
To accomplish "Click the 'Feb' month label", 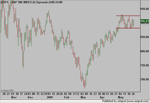I will point(67,97).
